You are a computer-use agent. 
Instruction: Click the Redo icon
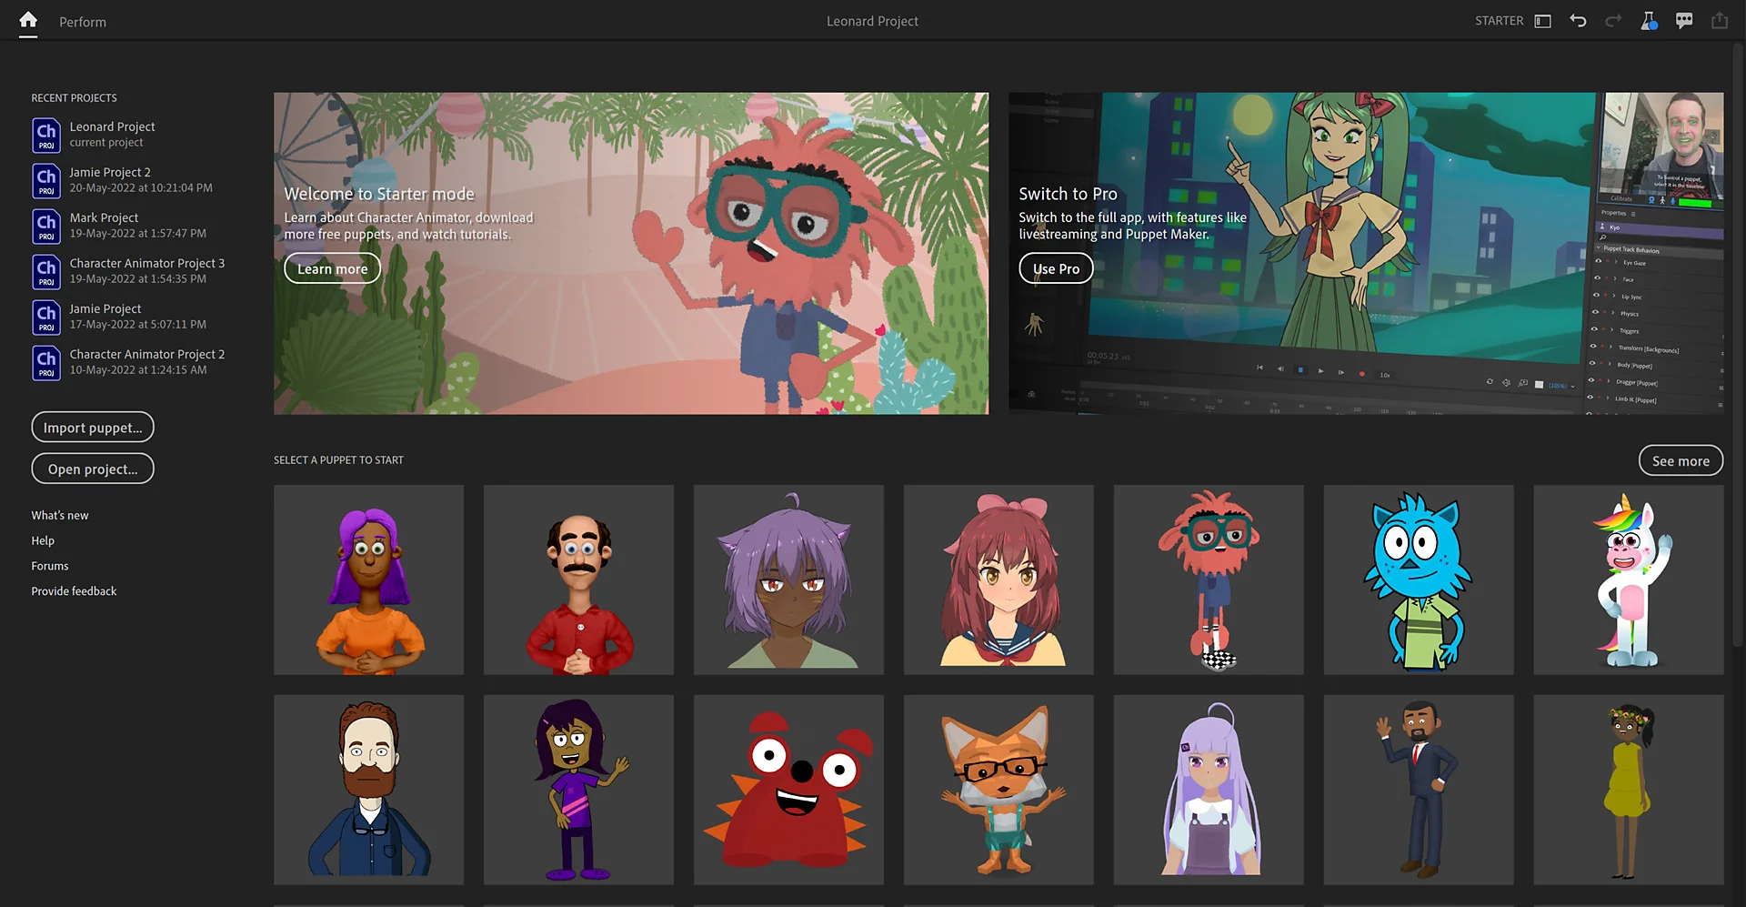coord(1612,20)
